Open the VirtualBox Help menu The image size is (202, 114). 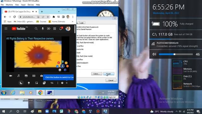click(x=38, y=5)
